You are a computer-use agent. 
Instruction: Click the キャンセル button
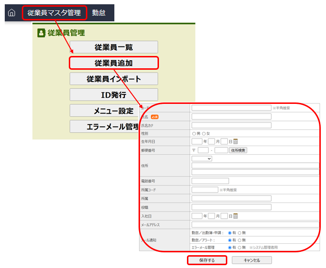pos(252,260)
